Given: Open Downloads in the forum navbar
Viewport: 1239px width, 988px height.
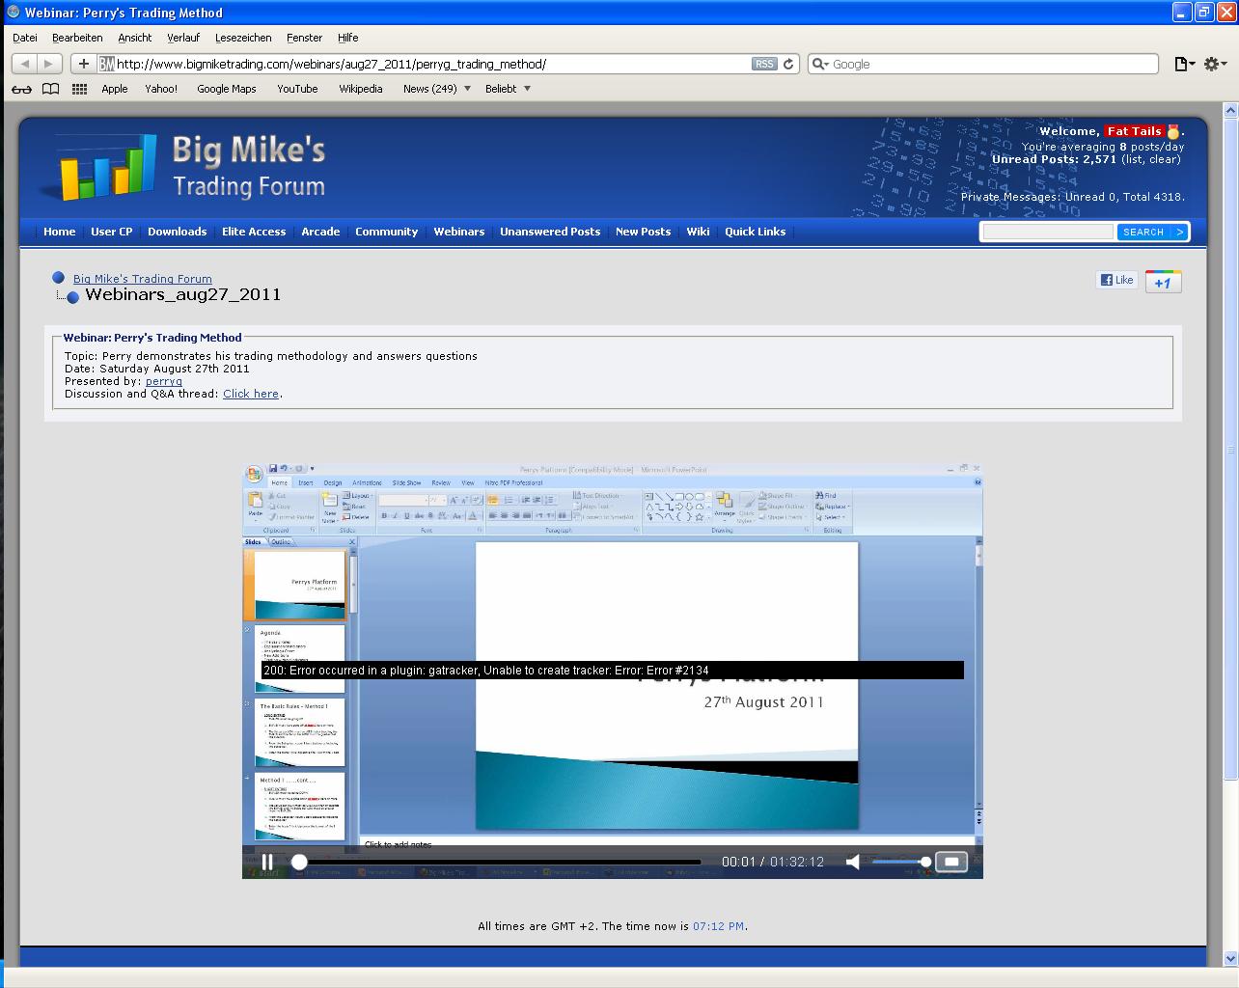Looking at the screenshot, I should coord(178,232).
